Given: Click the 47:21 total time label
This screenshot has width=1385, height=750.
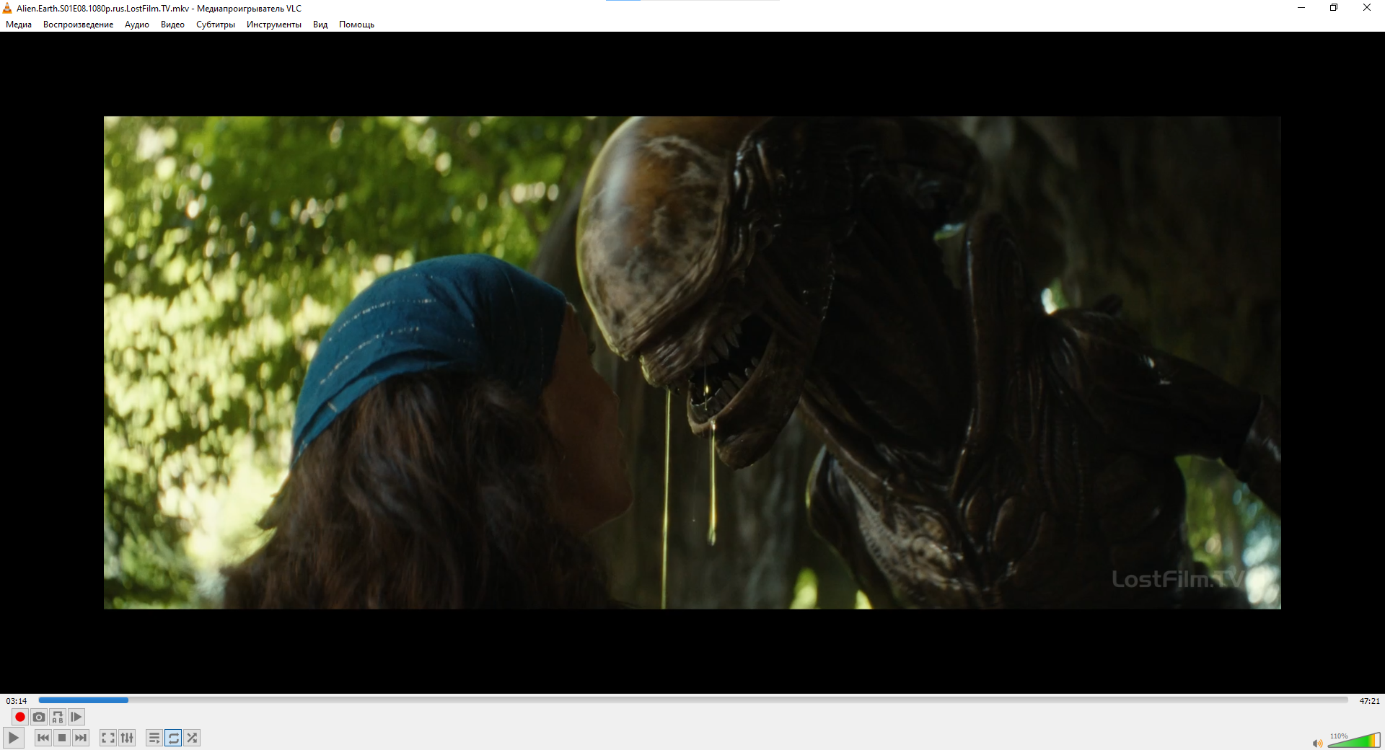Looking at the screenshot, I should coord(1369,701).
